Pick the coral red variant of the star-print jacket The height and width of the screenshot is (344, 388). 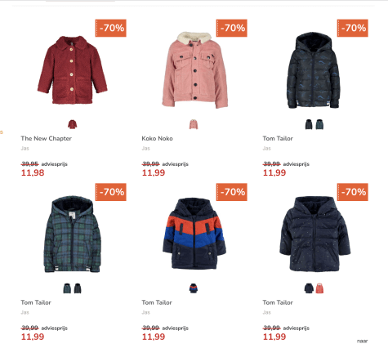point(319,288)
